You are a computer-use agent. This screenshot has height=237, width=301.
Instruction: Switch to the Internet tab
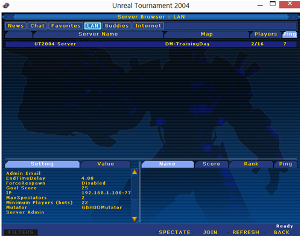point(148,26)
